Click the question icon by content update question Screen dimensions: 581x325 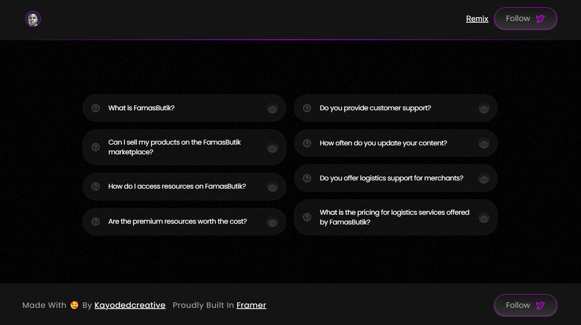307,143
